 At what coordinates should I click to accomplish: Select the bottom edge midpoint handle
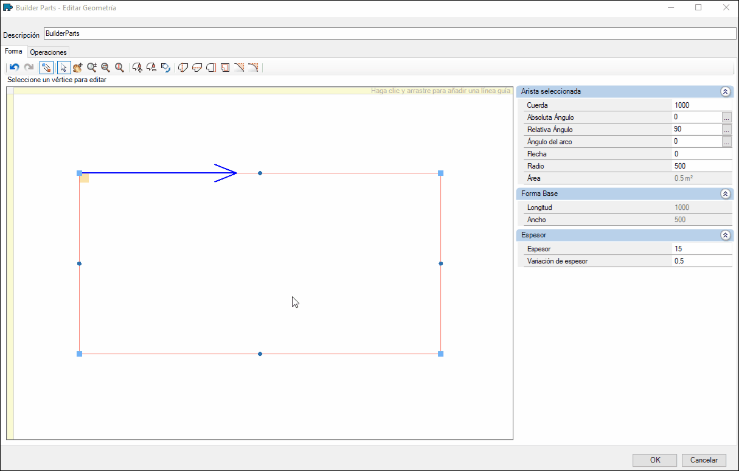260,354
